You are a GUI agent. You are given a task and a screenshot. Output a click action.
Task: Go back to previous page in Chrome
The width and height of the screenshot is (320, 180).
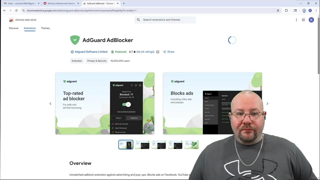(x=4, y=10)
